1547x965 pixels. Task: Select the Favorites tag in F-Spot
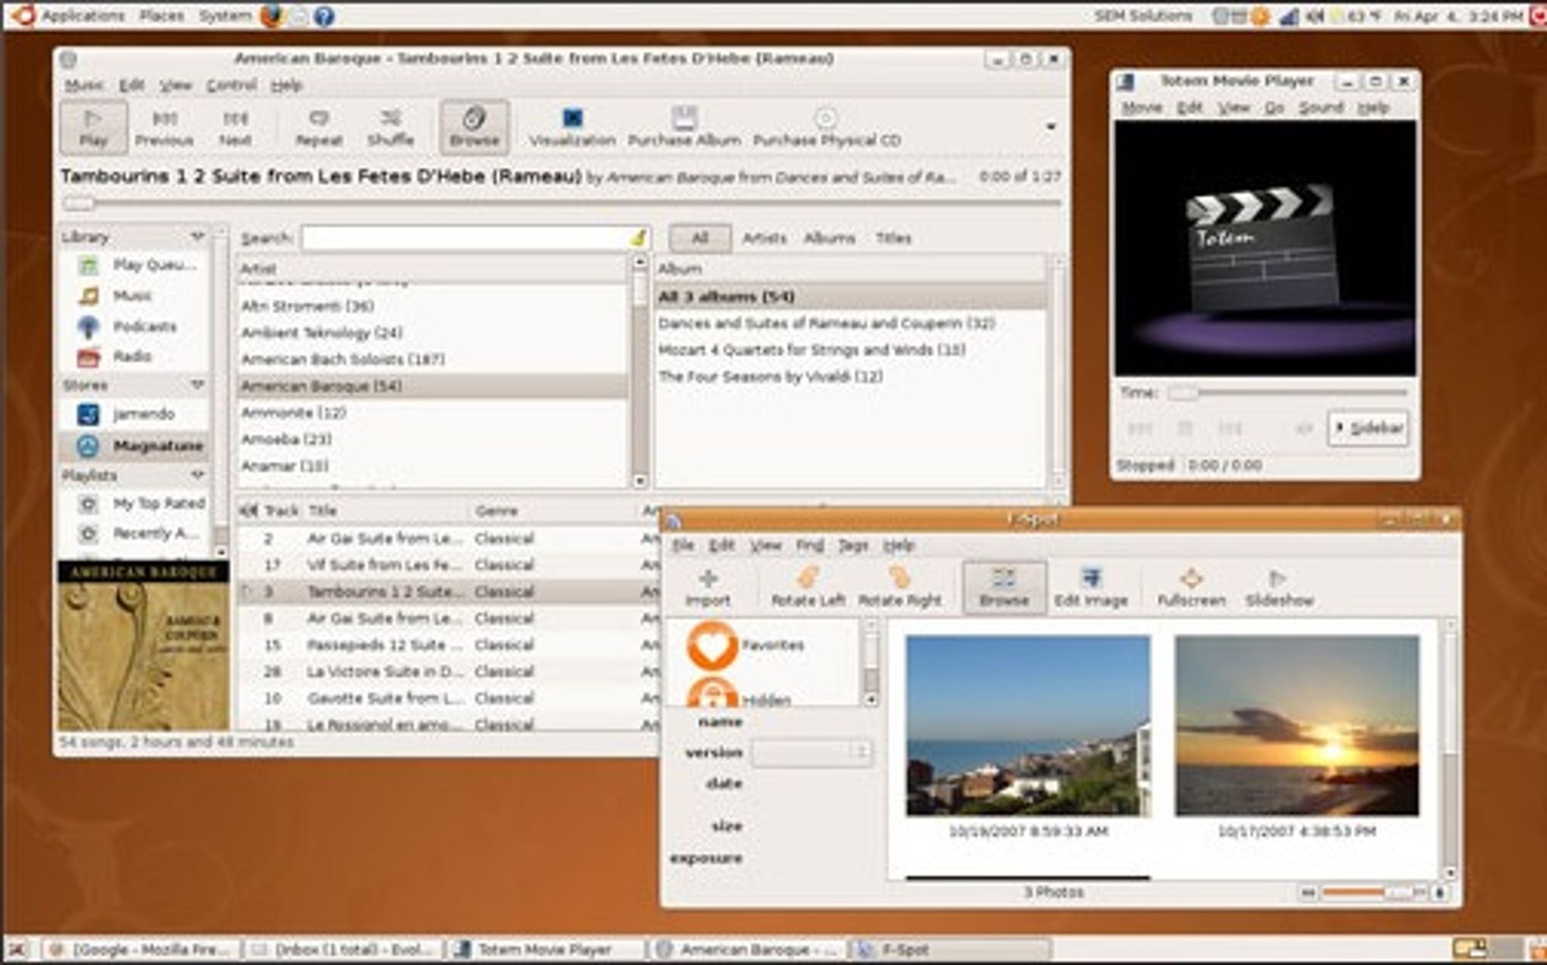(x=746, y=645)
